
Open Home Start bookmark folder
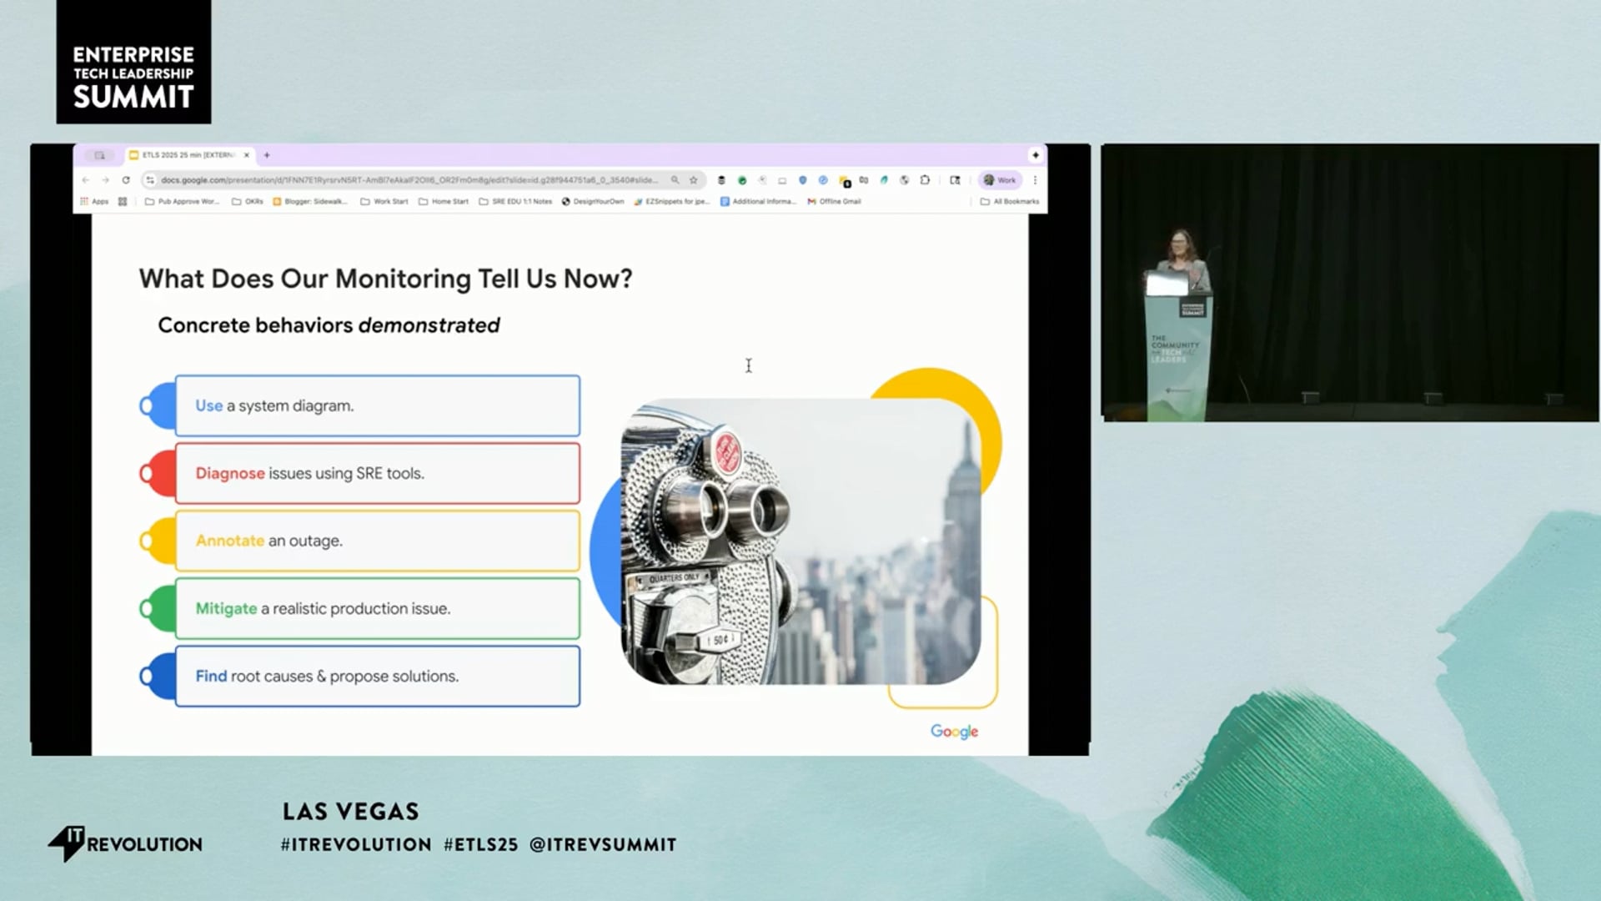tap(444, 201)
